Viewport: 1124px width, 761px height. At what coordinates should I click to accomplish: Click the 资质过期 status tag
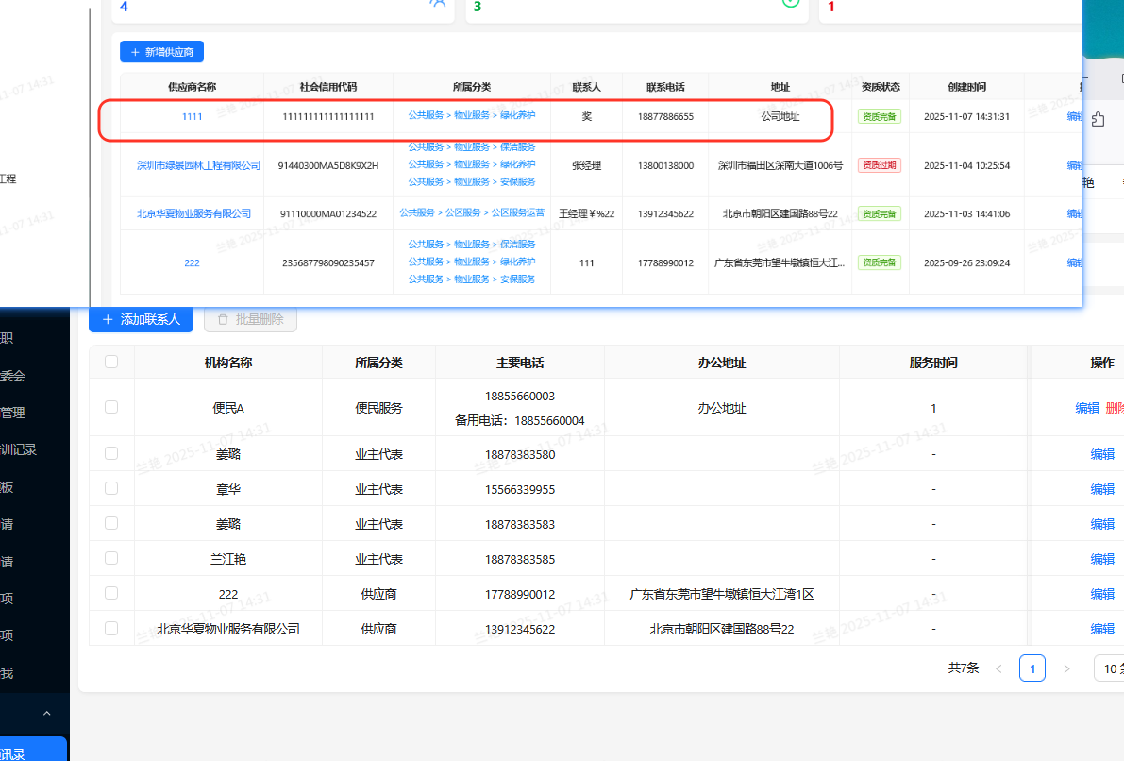coord(879,165)
